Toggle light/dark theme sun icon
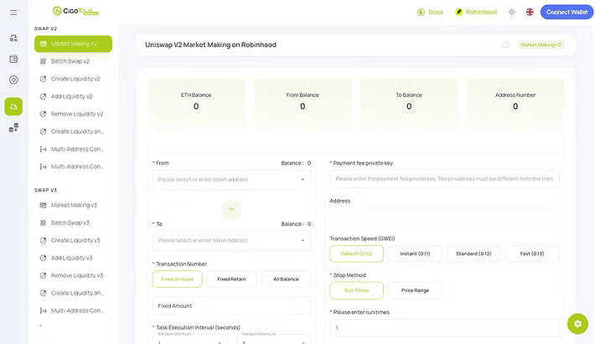 (x=512, y=12)
